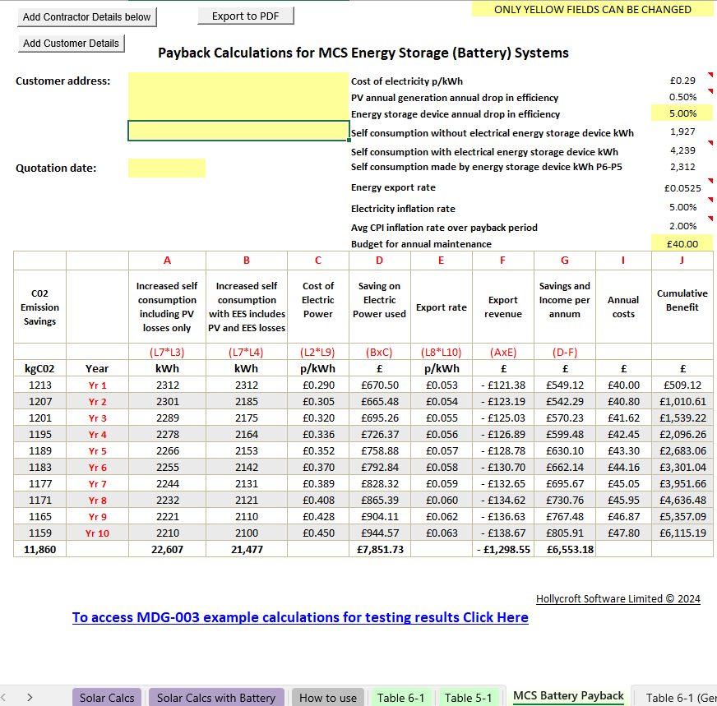This screenshot has height=706, width=717.
Task: Click the red comment marker on electricity cost
Action: 710,75
